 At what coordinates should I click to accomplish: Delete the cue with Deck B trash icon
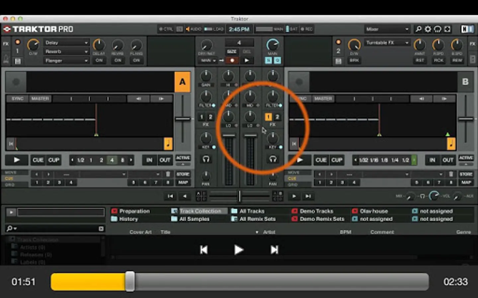coord(451,174)
